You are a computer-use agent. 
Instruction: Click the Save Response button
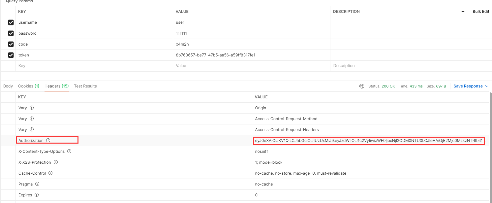(x=468, y=86)
